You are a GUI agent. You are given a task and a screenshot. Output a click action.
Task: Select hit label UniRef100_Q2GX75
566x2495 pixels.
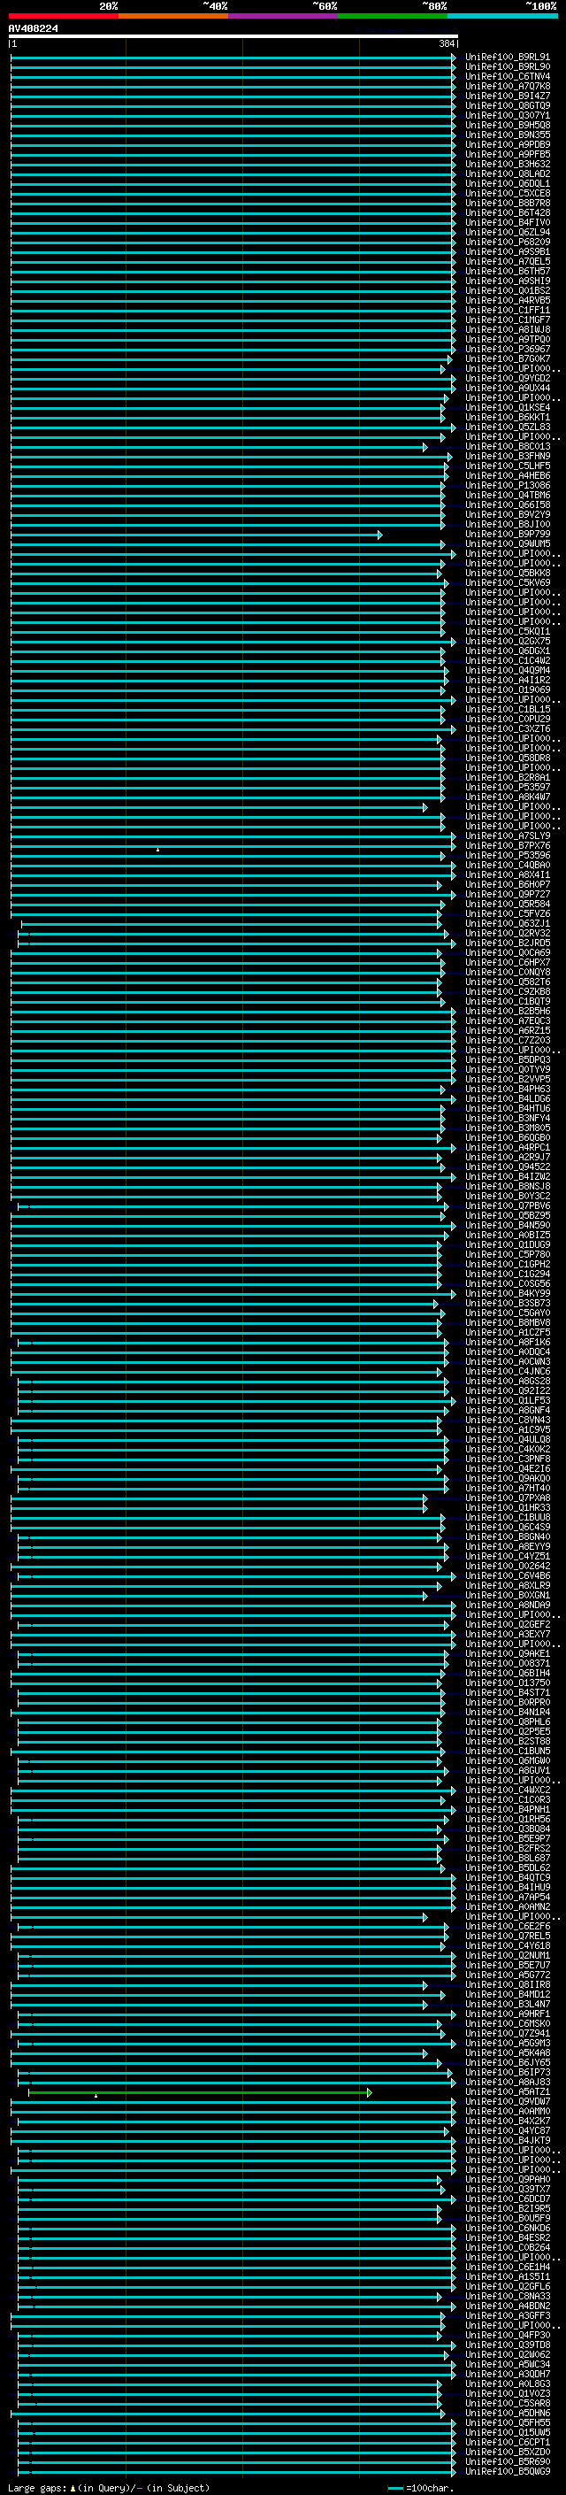coord(508,641)
